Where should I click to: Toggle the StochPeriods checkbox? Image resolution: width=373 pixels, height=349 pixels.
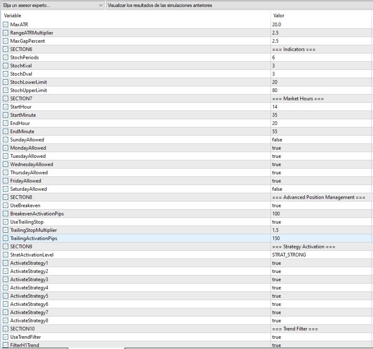coord(5,57)
